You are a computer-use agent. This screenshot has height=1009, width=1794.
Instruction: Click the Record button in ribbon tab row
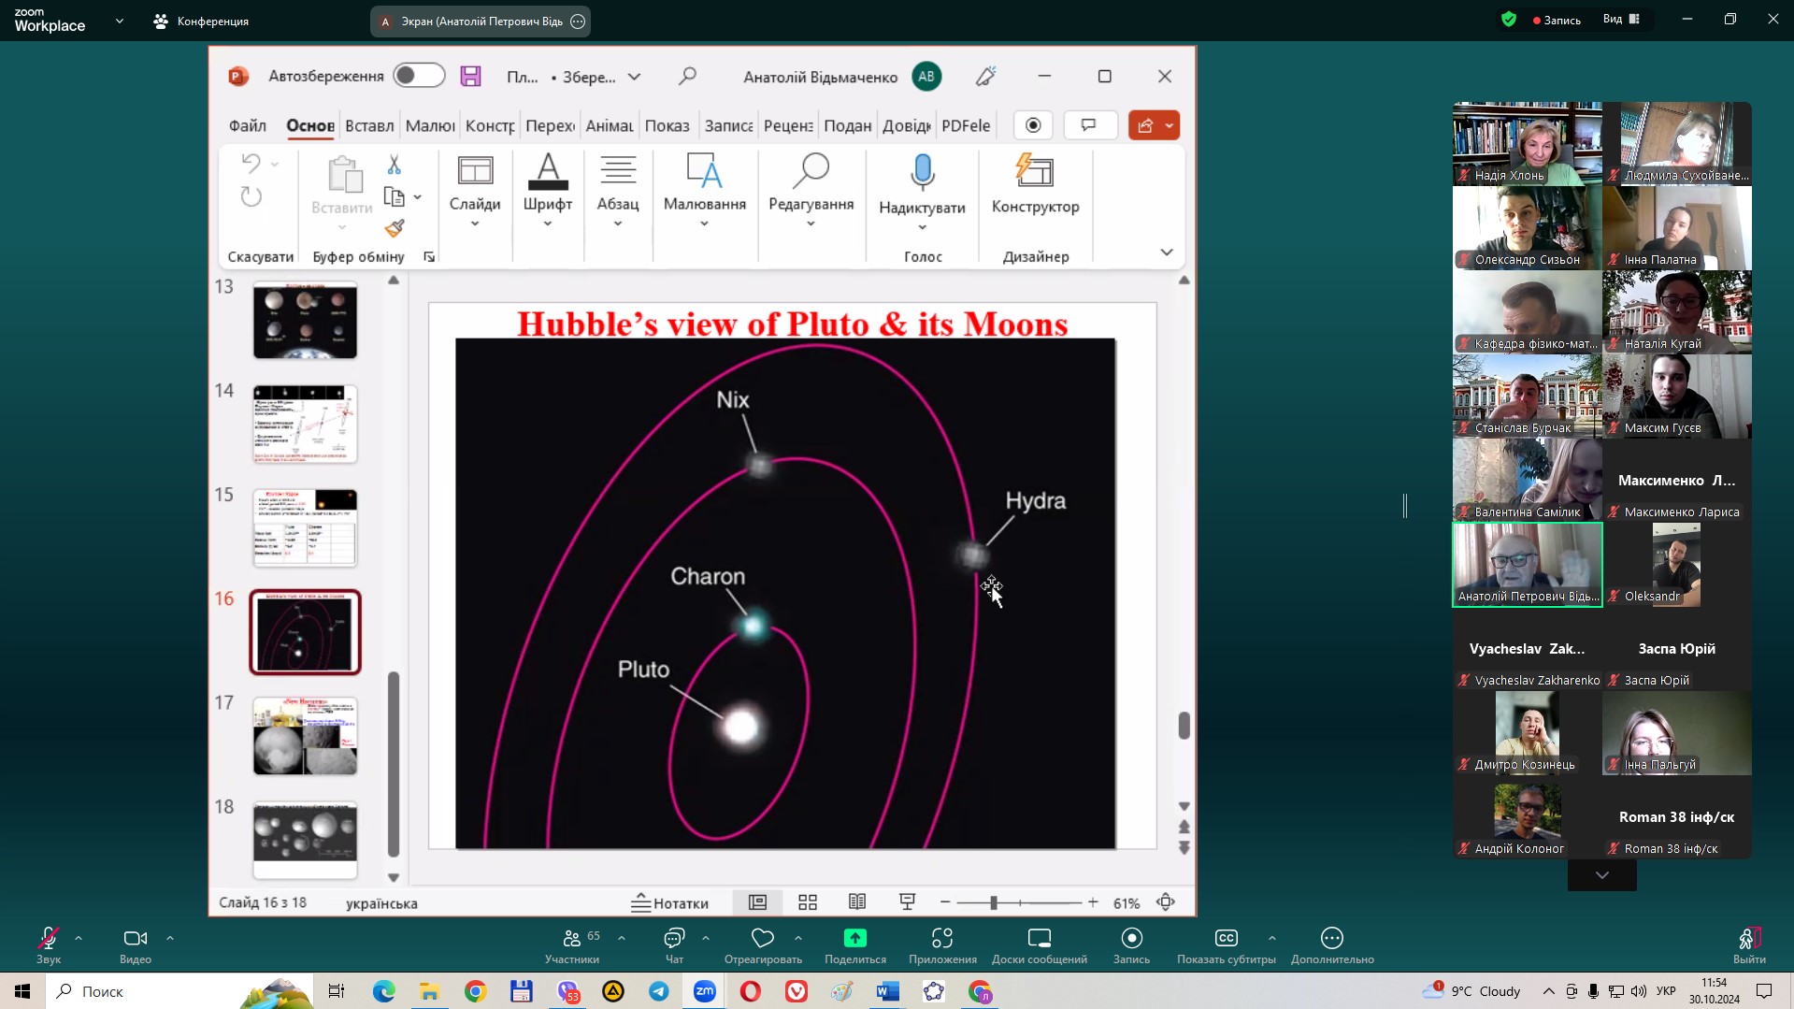(1033, 125)
